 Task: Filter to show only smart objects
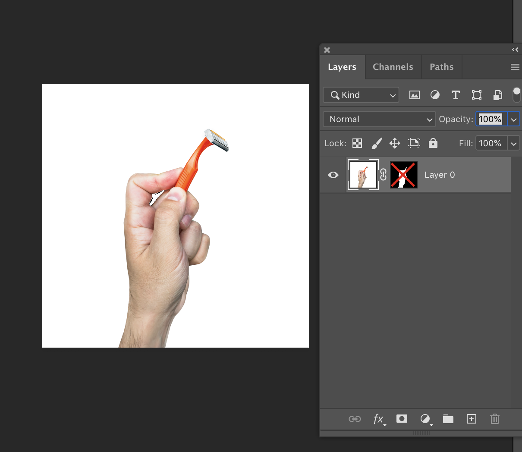497,95
